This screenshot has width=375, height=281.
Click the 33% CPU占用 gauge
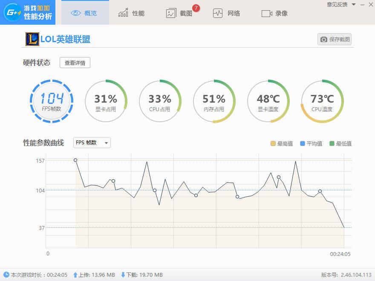[160, 101]
